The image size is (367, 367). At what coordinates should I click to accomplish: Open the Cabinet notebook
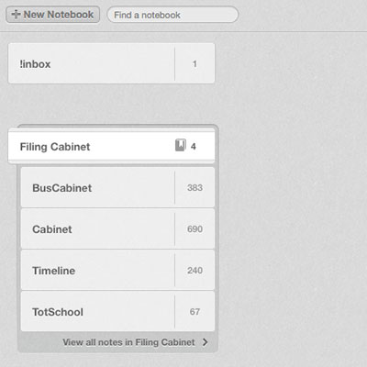pos(117,228)
